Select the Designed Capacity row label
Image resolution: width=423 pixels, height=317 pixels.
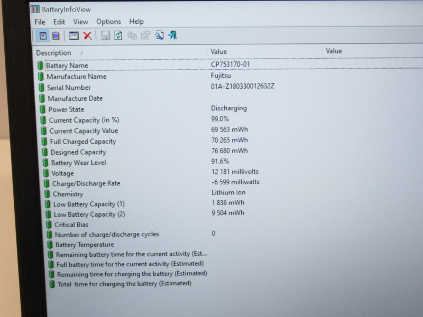coord(78,152)
